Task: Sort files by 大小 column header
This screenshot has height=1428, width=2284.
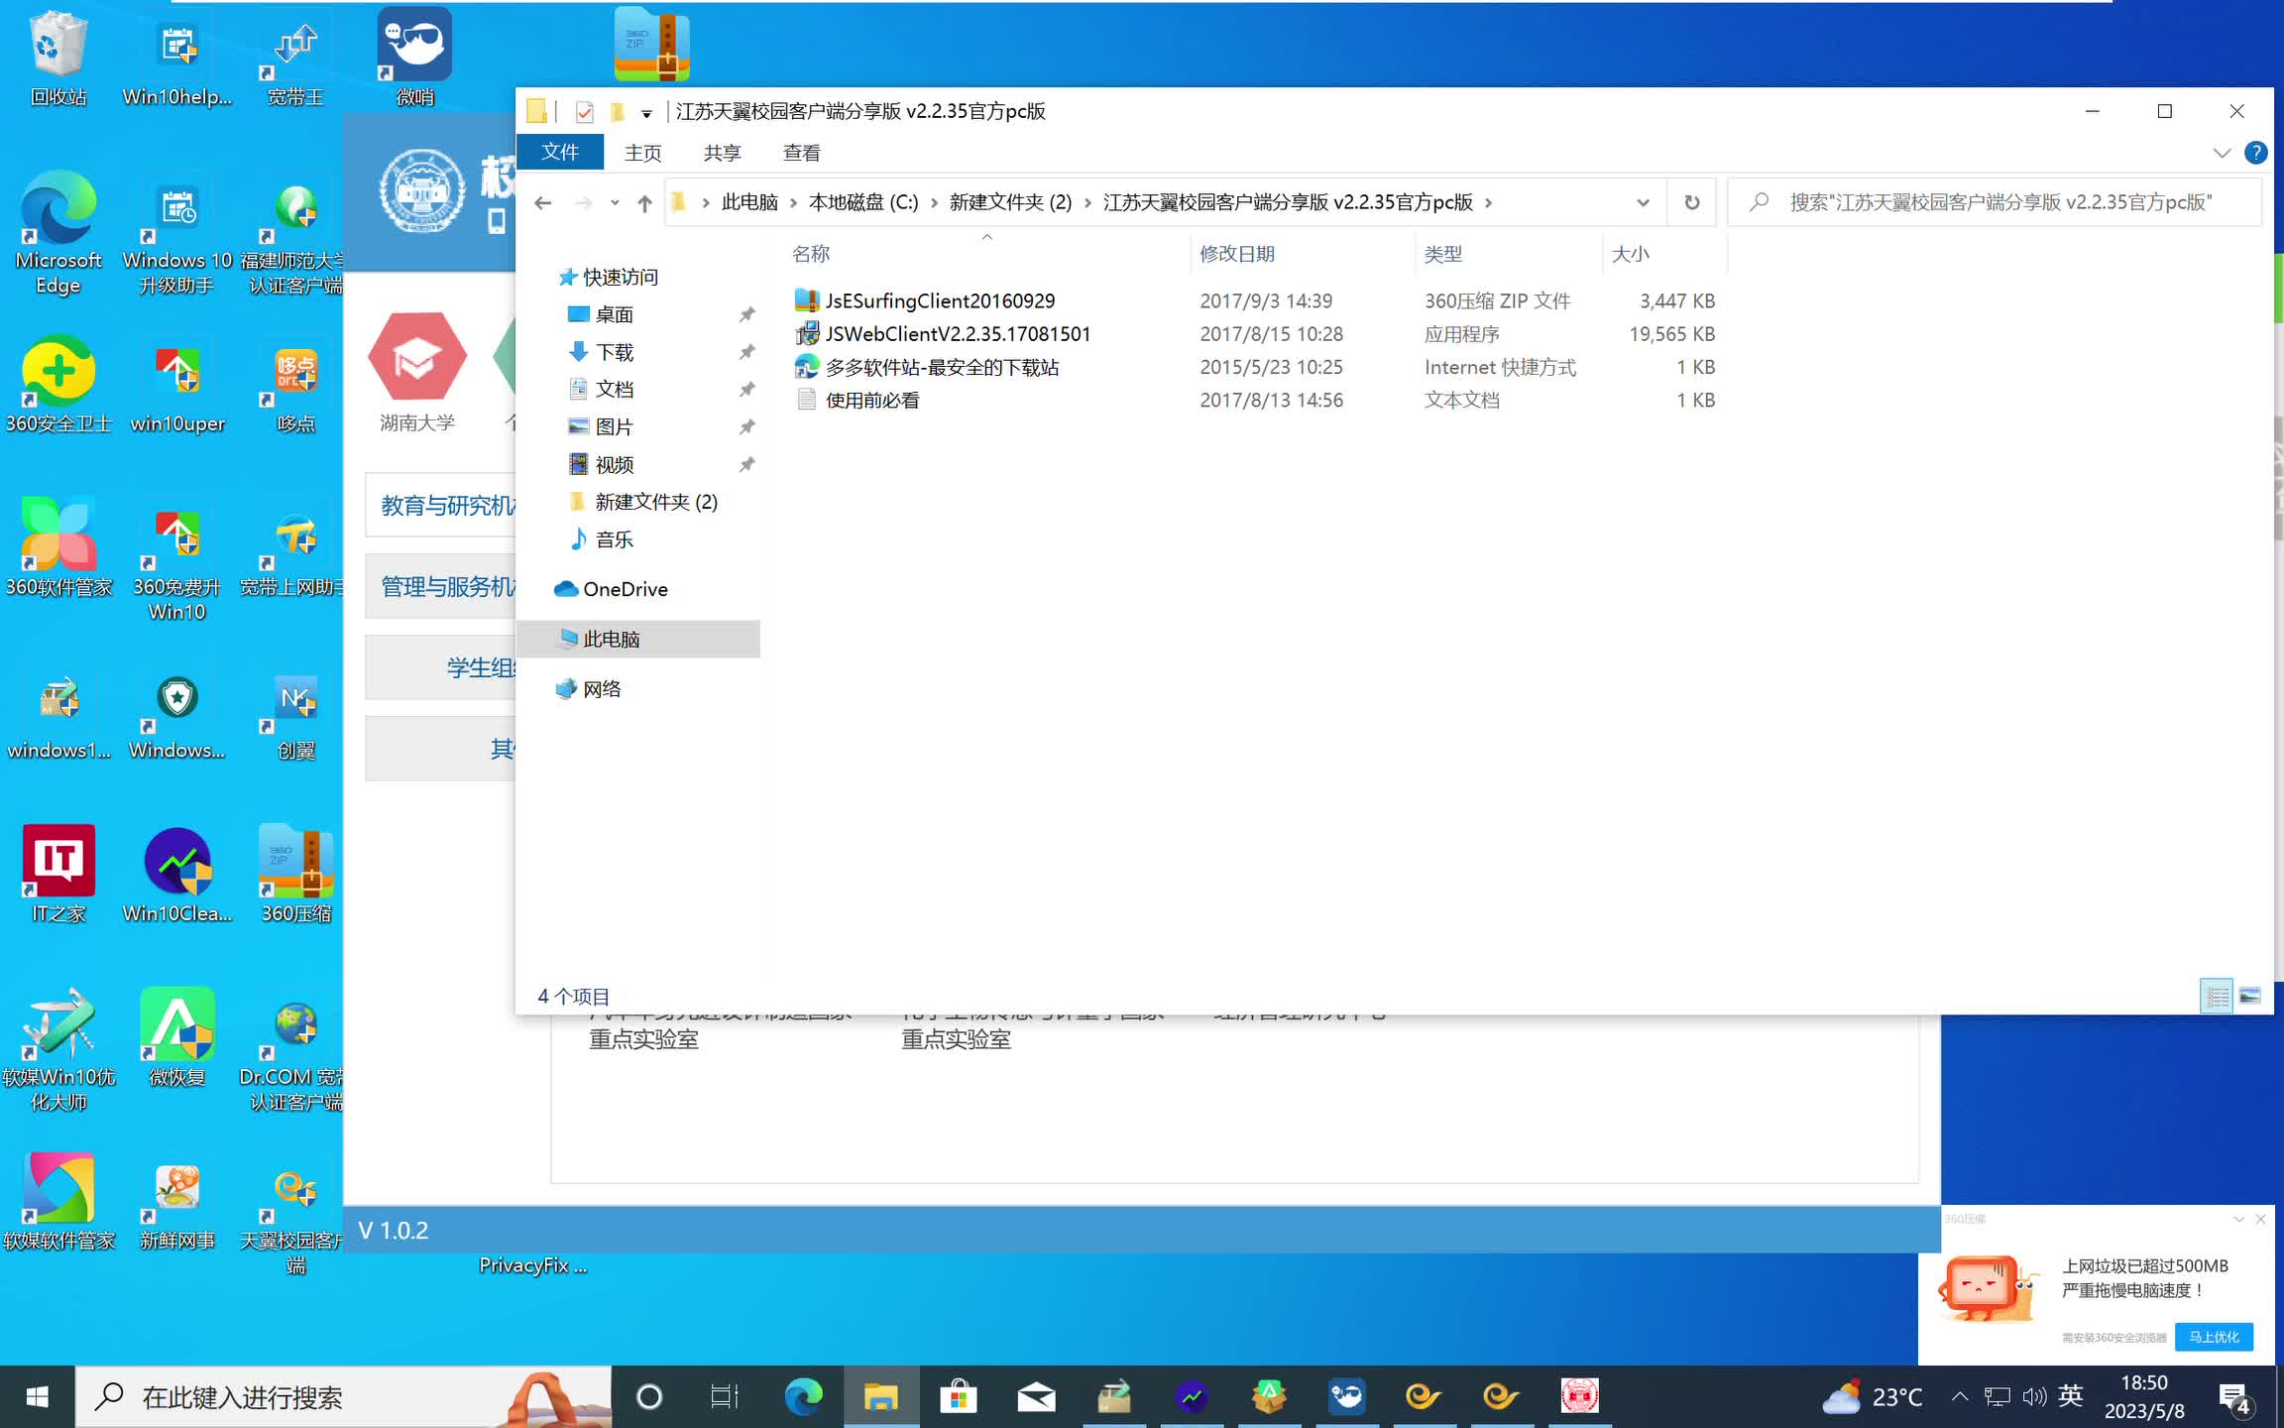Action: click(x=1664, y=254)
